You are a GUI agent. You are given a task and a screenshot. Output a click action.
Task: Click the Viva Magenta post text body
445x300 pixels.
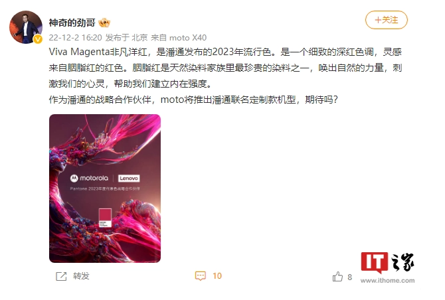225,76
